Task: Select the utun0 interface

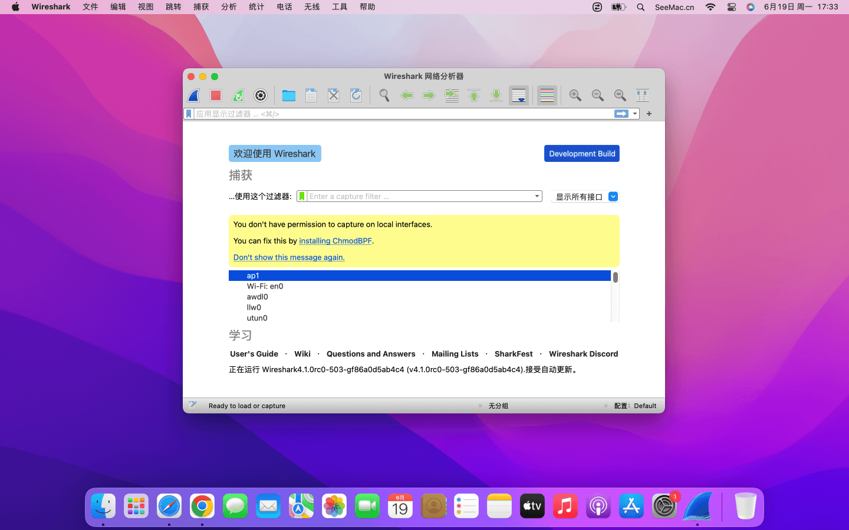Action: pos(420,318)
